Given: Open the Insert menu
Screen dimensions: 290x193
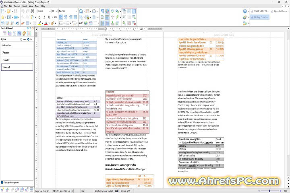Looking at the screenshot, I should point(25,6).
